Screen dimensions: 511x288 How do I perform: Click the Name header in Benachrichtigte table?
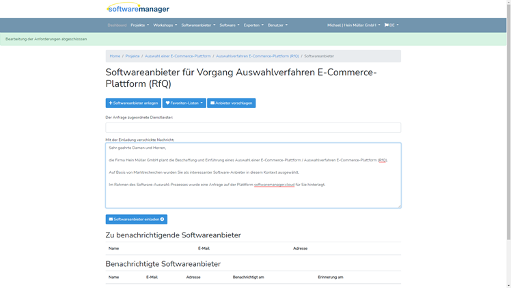tap(113, 277)
